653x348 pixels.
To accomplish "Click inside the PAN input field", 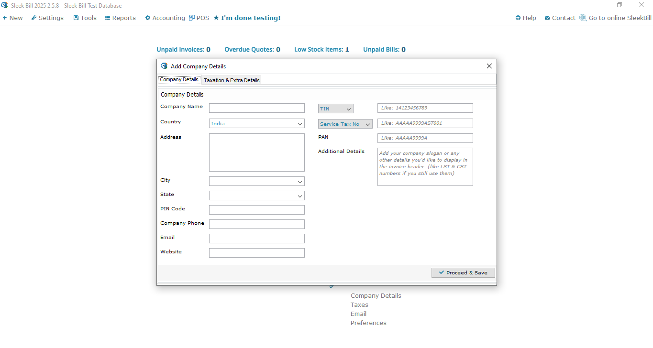I will [425, 138].
